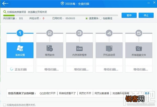The height and width of the screenshot is (107, 157).
Task: Click the 360 shield logo in title
Action: point(62,4)
